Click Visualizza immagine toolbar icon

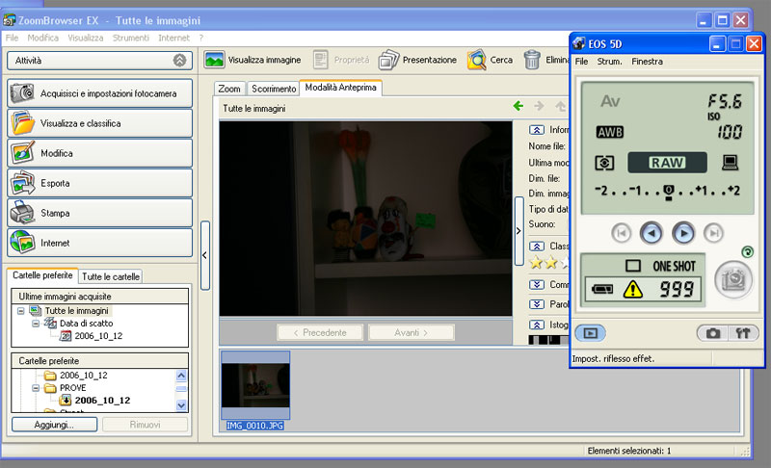point(214,60)
